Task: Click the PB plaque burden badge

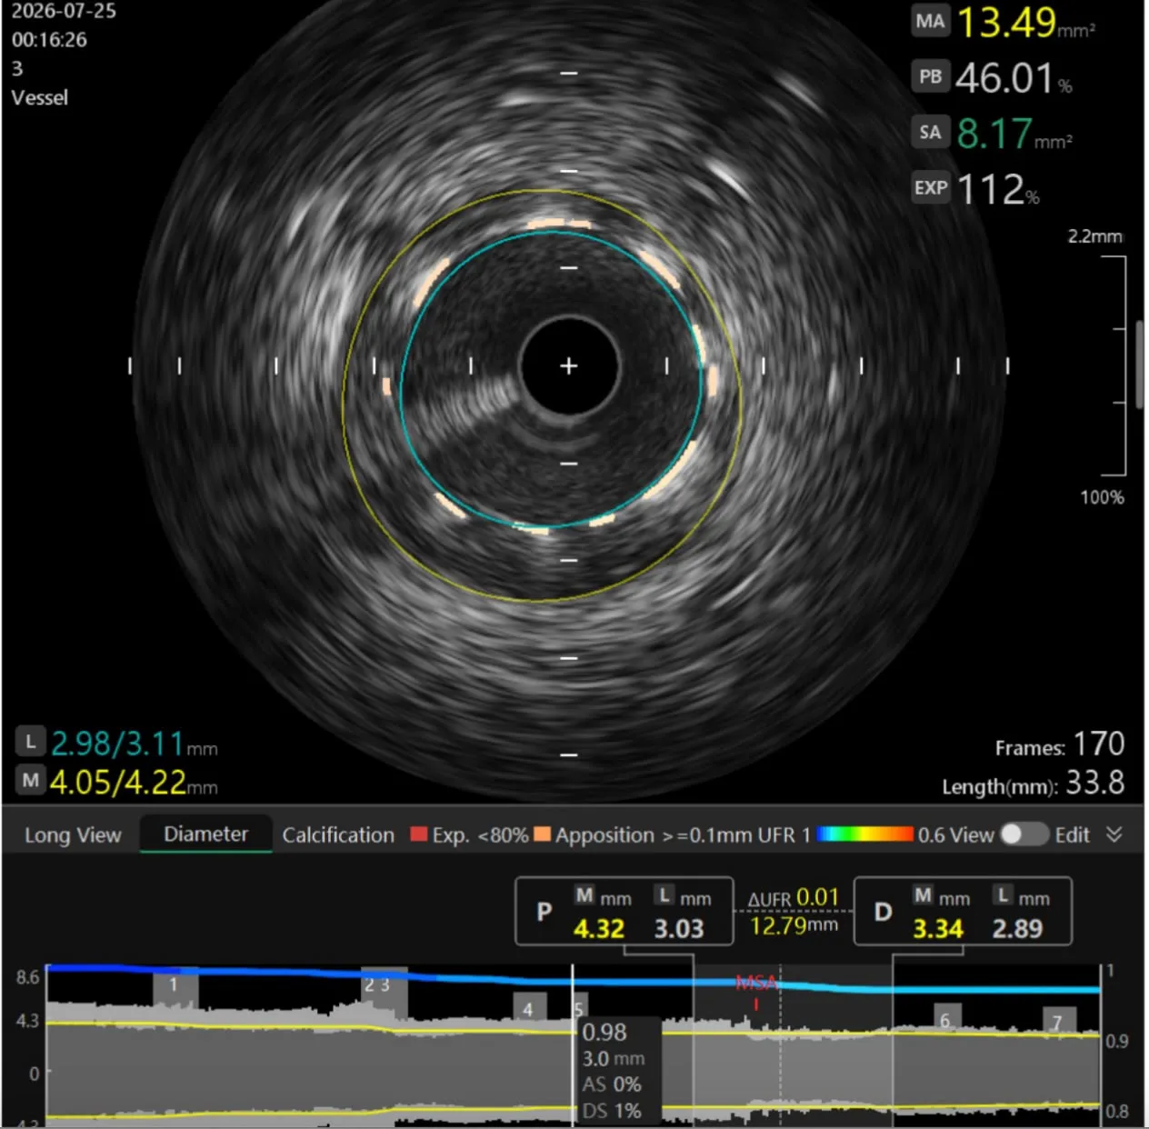Action: pyautogui.click(x=930, y=76)
